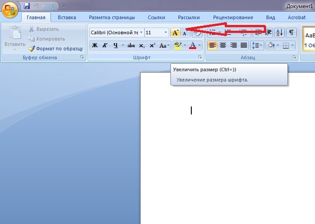Align the text to the right
315x224 pixels.
pos(234,45)
